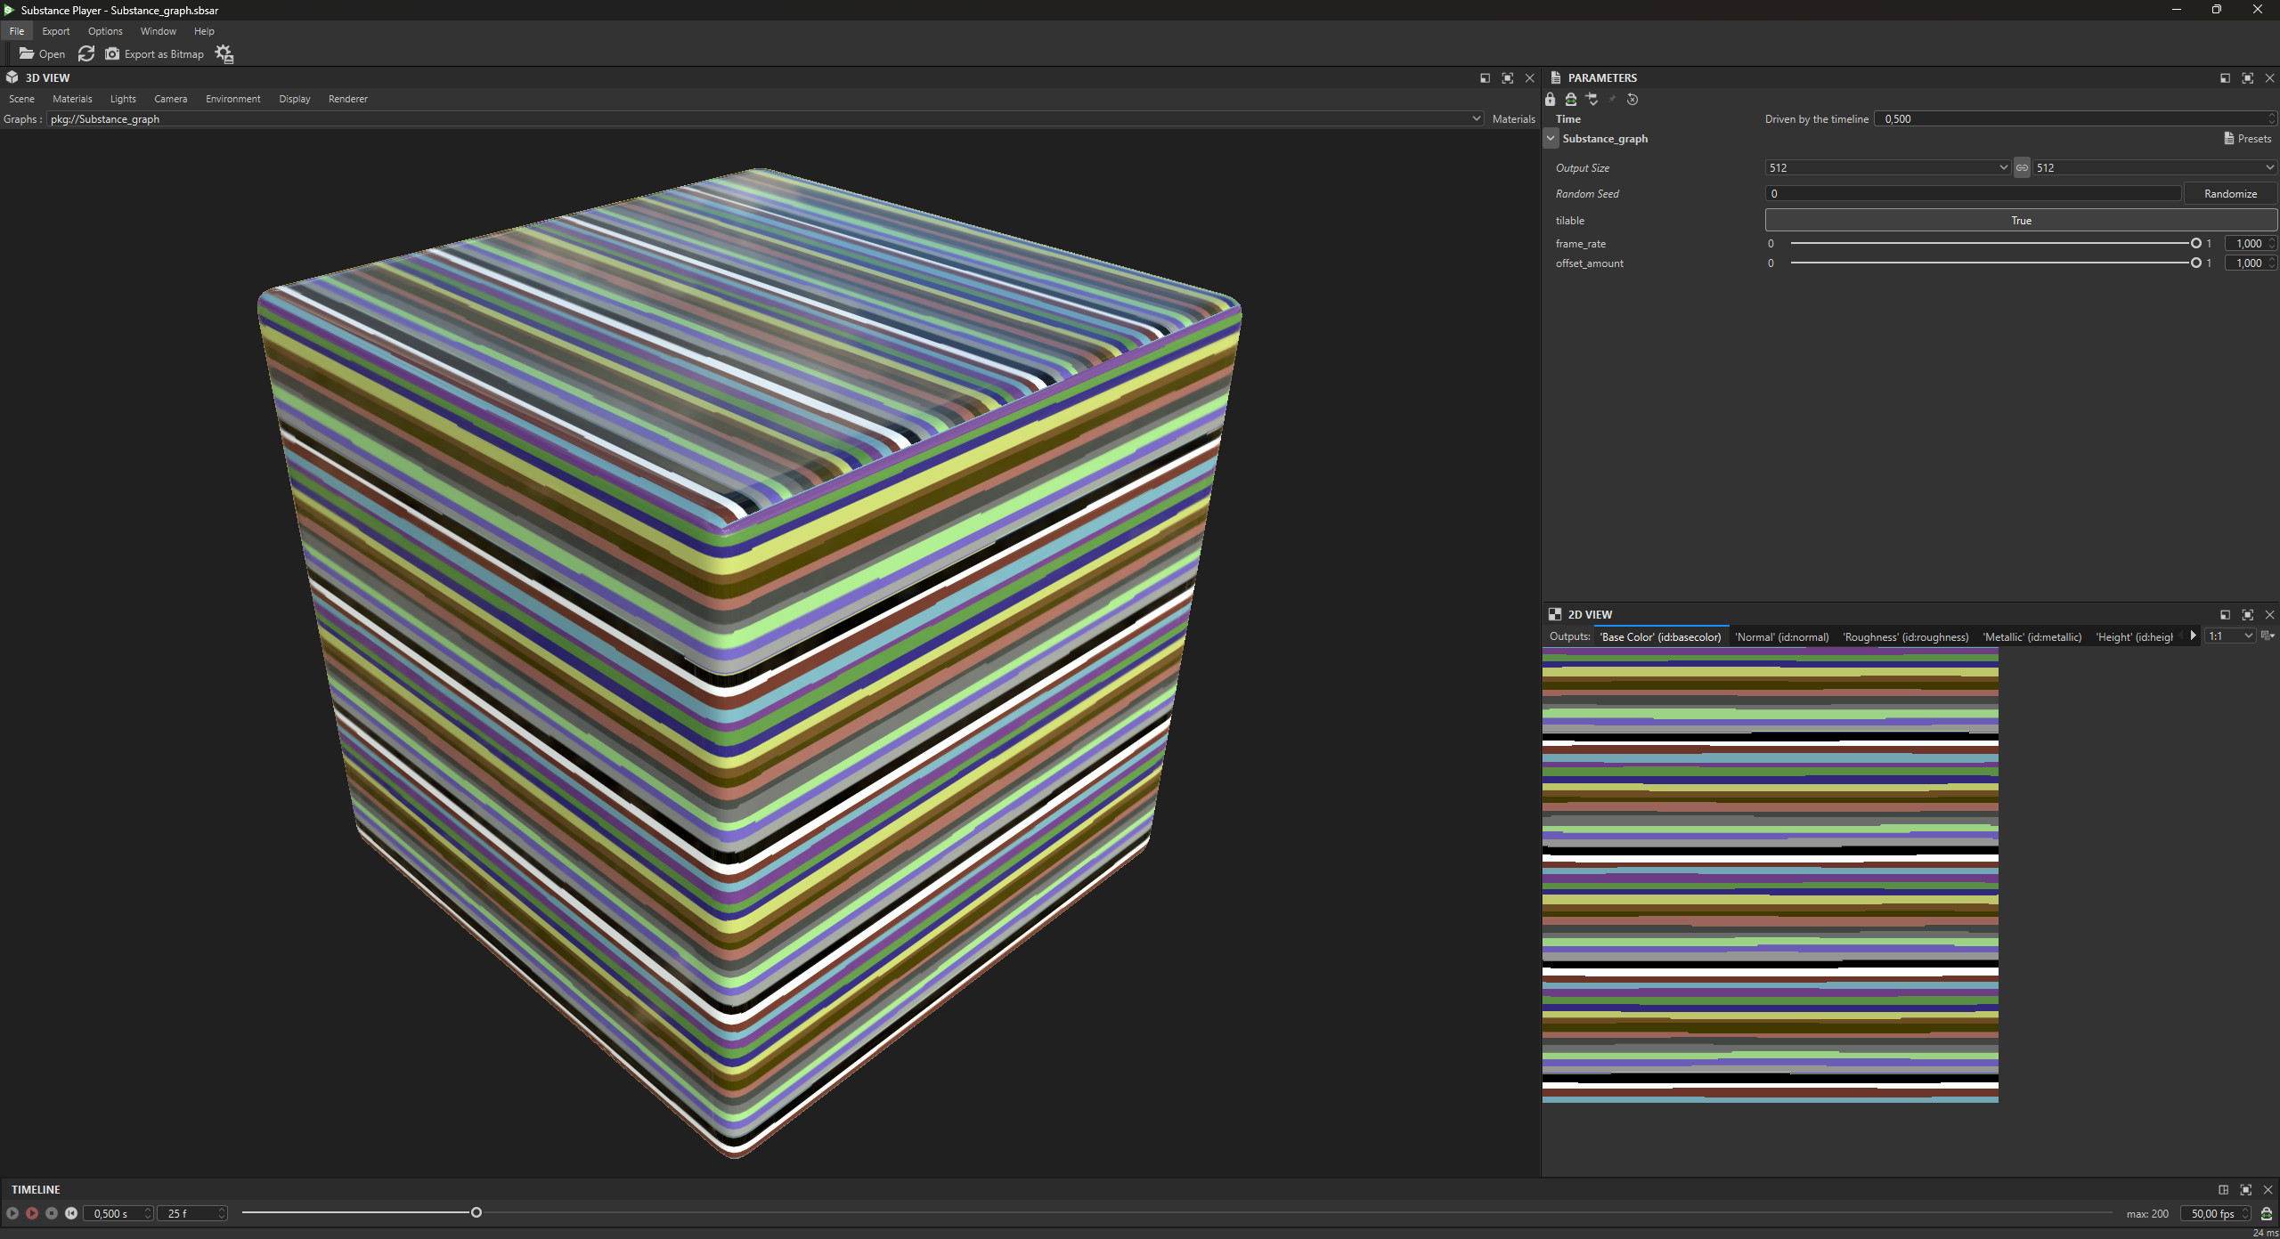
Task: Switch to the 'Normal' output tab
Action: tap(1781, 637)
